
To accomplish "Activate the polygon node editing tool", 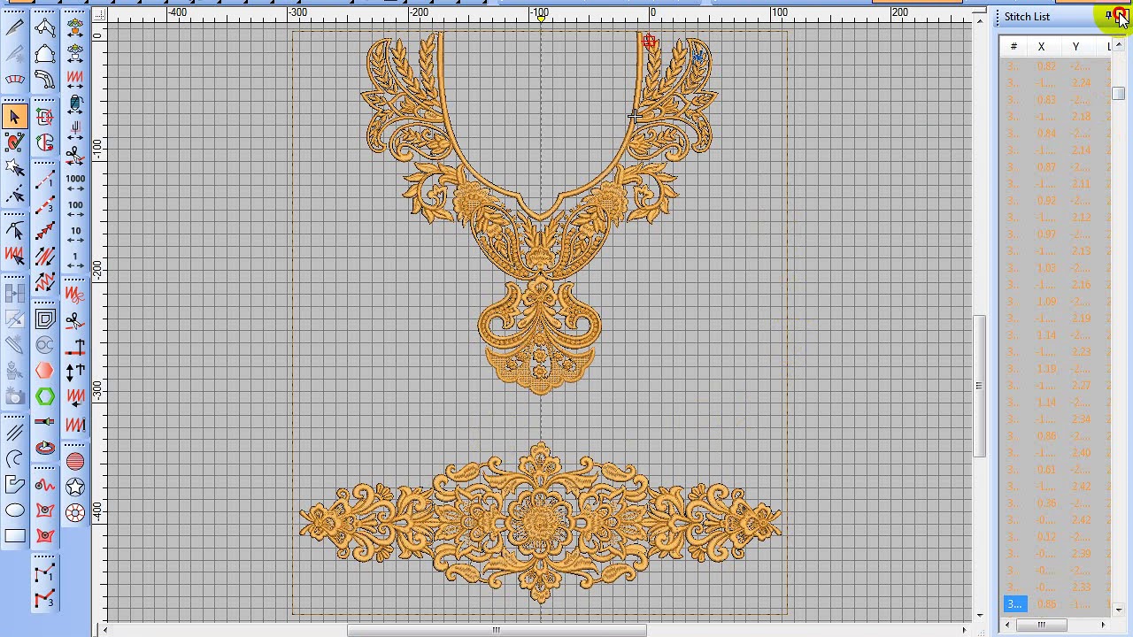I will (45, 27).
